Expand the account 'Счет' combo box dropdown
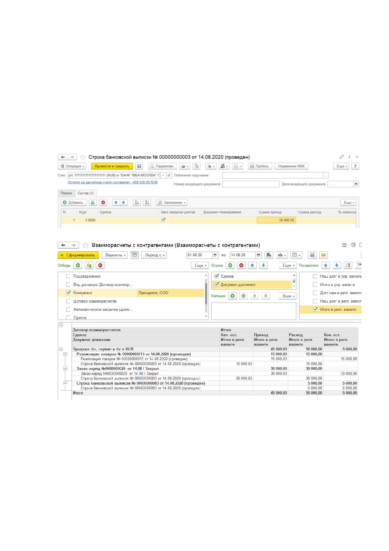 pos(163,175)
